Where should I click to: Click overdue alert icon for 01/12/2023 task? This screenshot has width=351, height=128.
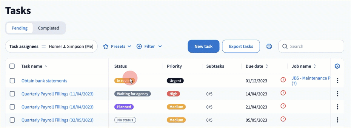pyautogui.click(x=283, y=80)
